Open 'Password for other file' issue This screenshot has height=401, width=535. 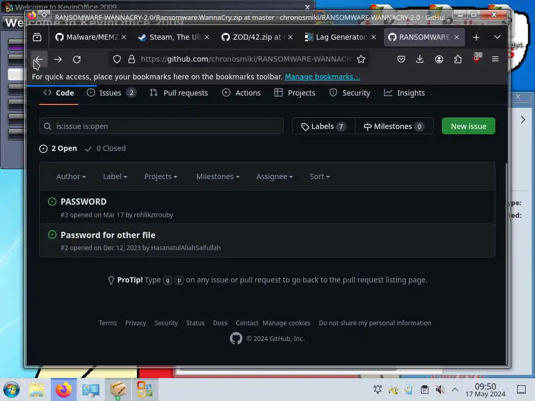coord(108,235)
